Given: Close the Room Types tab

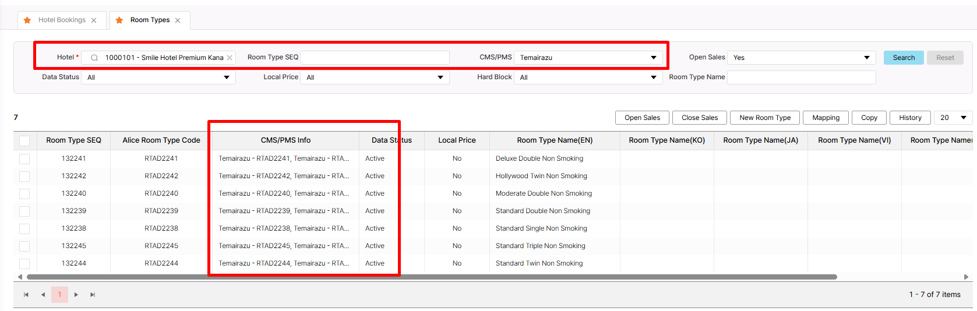Looking at the screenshot, I should [178, 20].
